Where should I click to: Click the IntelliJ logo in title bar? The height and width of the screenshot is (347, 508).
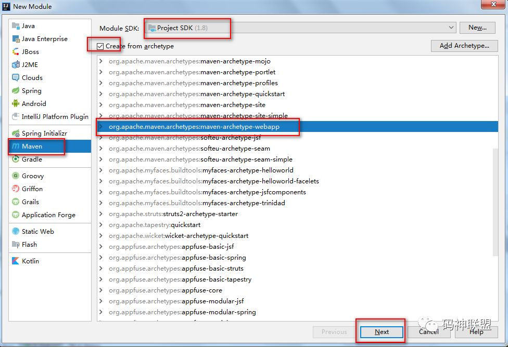[6, 6]
